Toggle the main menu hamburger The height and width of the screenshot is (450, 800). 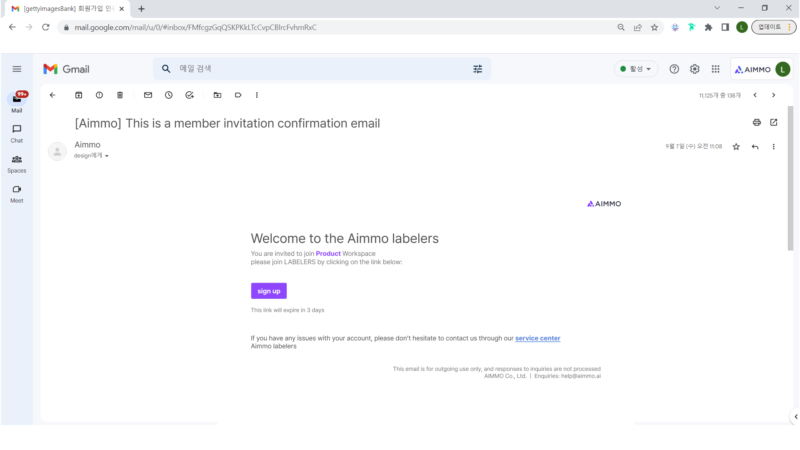point(17,69)
